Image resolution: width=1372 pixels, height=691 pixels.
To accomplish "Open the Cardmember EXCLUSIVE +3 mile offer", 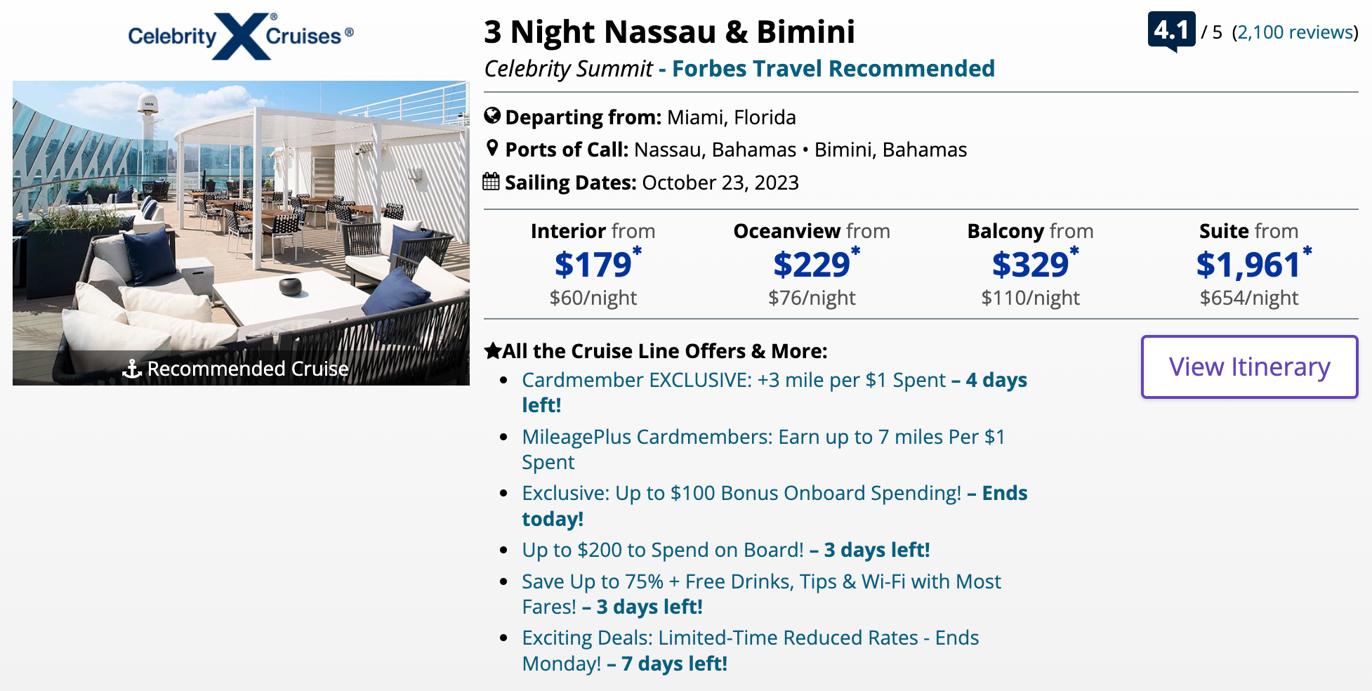I will (x=733, y=379).
